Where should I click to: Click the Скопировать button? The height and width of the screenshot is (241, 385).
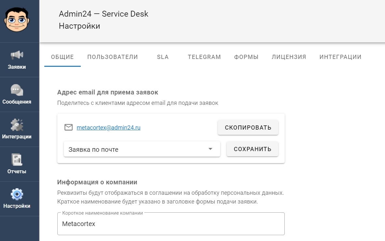tap(248, 128)
